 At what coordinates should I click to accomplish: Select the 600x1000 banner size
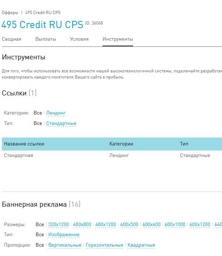tap(175, 225)
